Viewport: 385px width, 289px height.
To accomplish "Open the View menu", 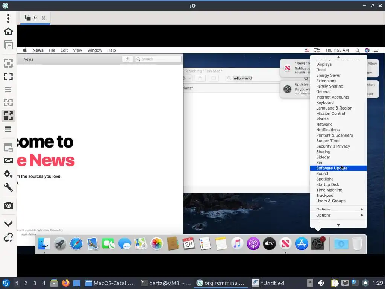I will tap(77, 50).
